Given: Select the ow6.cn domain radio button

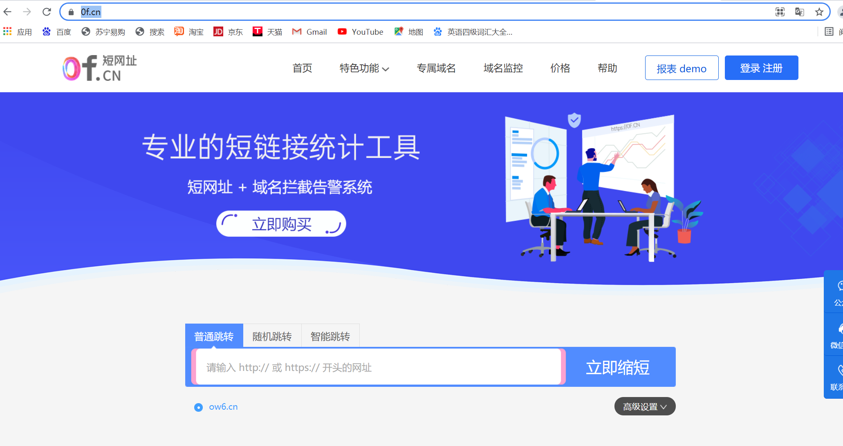Looking at the screenshot, I should click(199, 407).
